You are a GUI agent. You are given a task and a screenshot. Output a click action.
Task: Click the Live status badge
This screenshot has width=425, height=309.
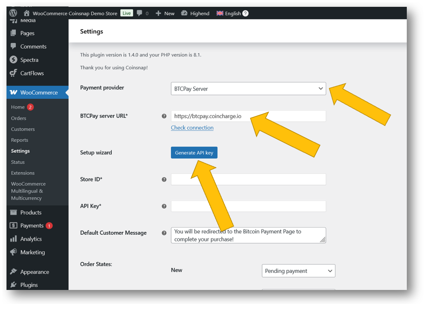click(127, 13)
